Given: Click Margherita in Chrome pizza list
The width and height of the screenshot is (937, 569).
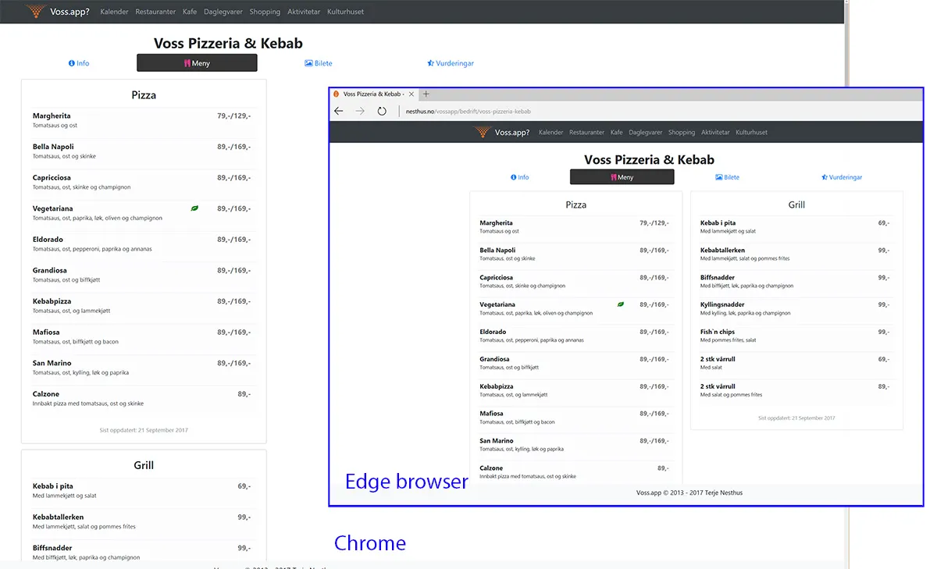Looking at the screenshot, I should [52, 116].
